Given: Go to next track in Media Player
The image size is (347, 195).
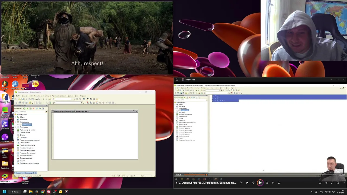Looking at the screenshot, I should [273, 183].
